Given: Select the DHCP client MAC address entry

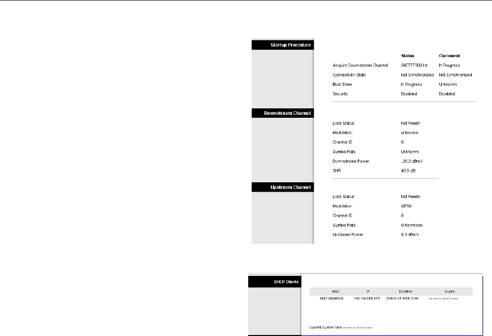Looking at the screenshot, I should click(x=331, y=299).
